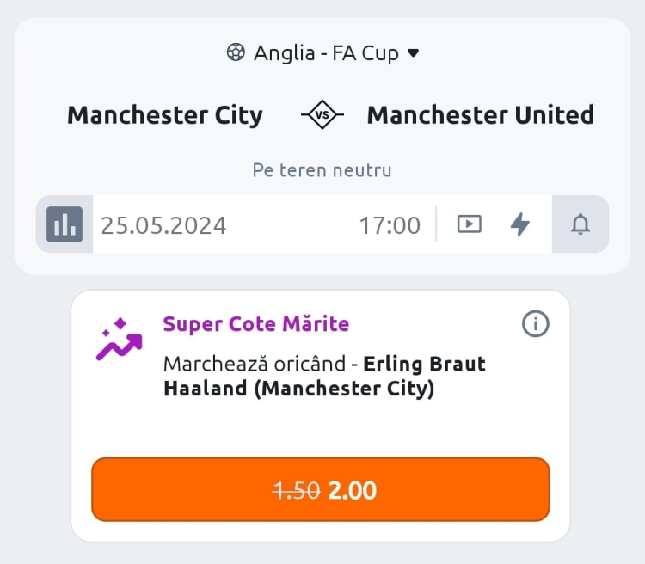This screenshot has height=564, width=645.
Task: Open match statistics bar chart icon
Action: [64, 224]
